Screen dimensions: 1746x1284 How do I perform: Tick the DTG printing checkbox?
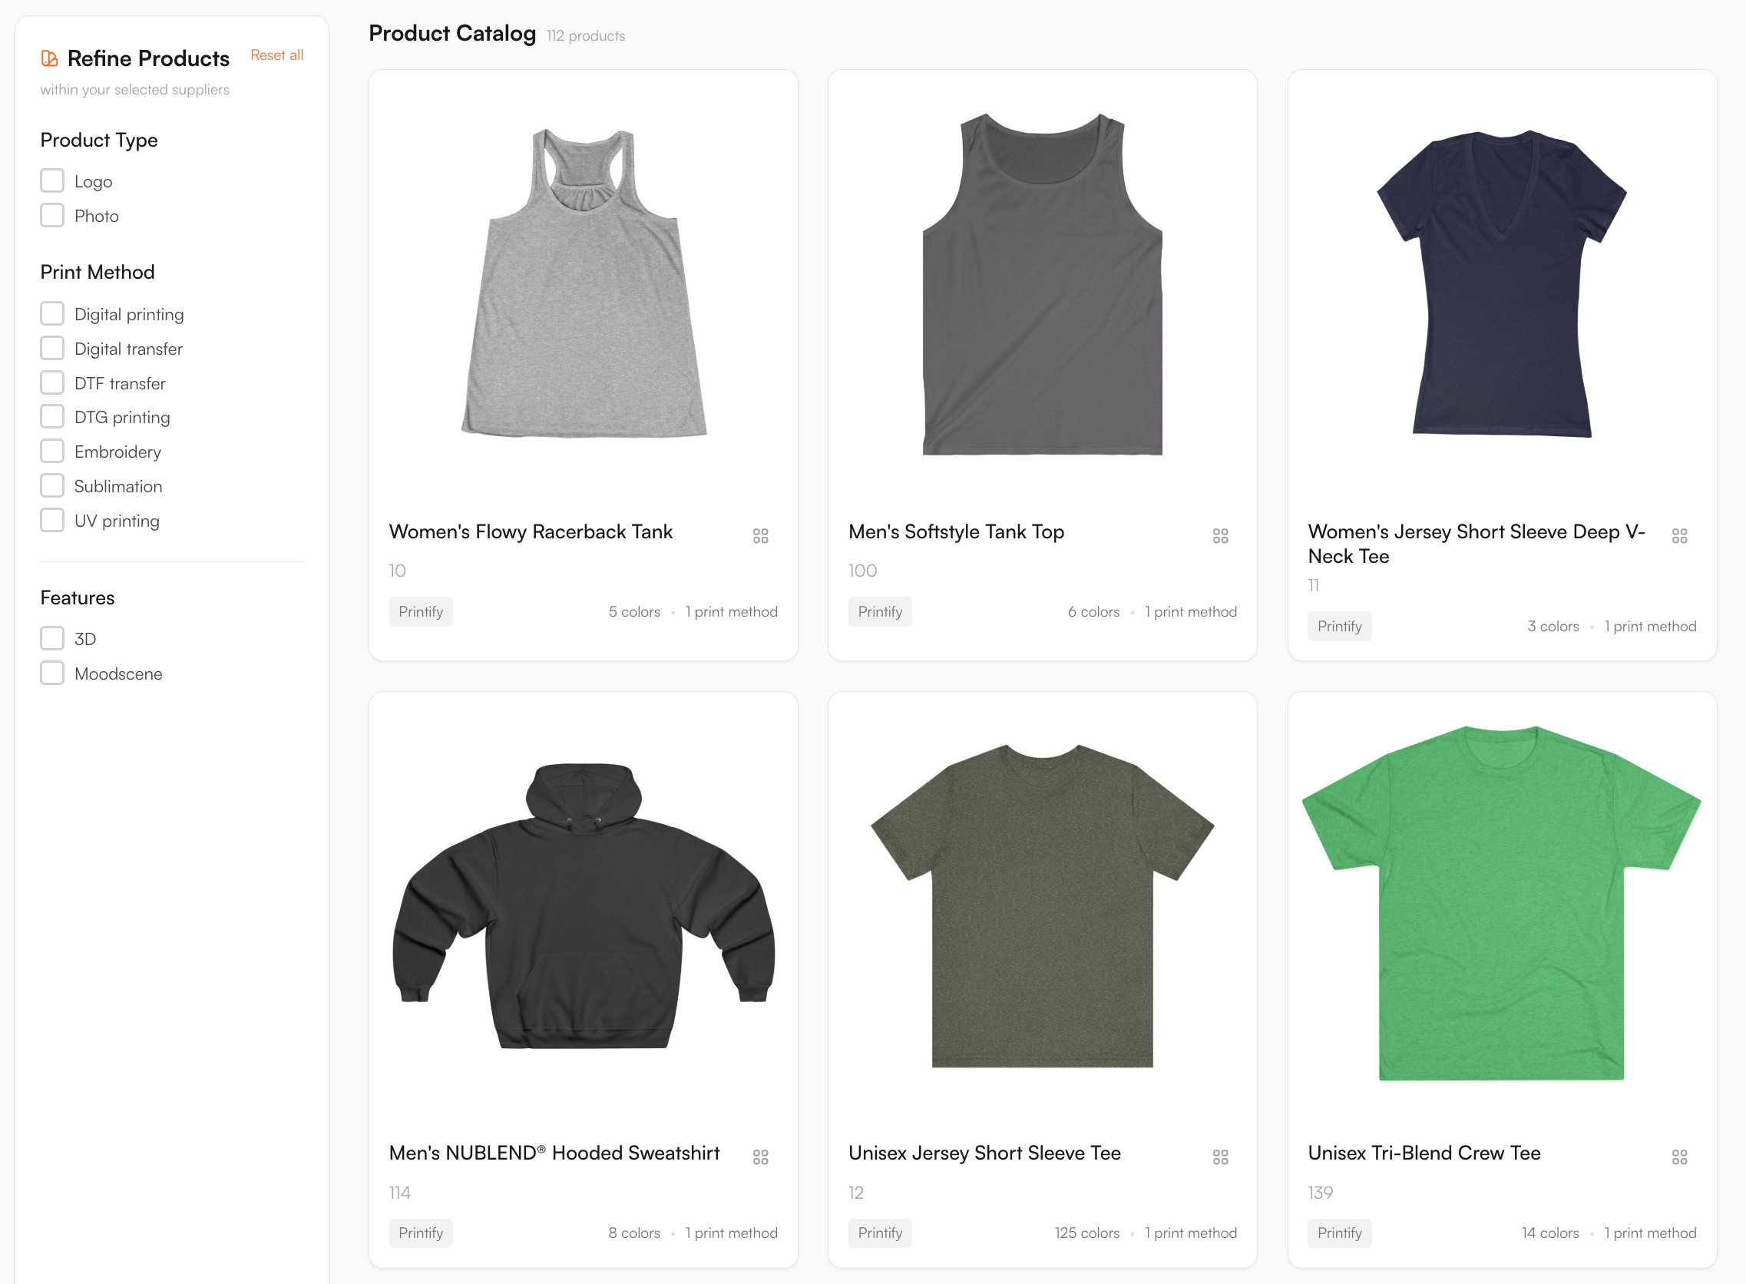52,416
